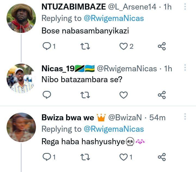Screen dimensions: 196x172
Task: Retweet 'Rega haba hashyushye' tweet
Action: coord(85,157)
